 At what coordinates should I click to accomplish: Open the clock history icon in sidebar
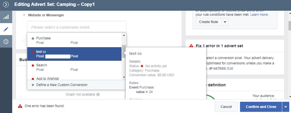click(6, 42)
